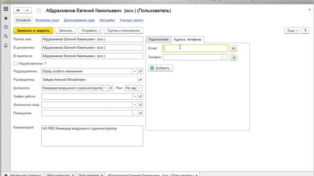Go forward with right arrow button
The height and width of the screenshot is (176, 314).
pyautogui.click(x=27, y=10)
